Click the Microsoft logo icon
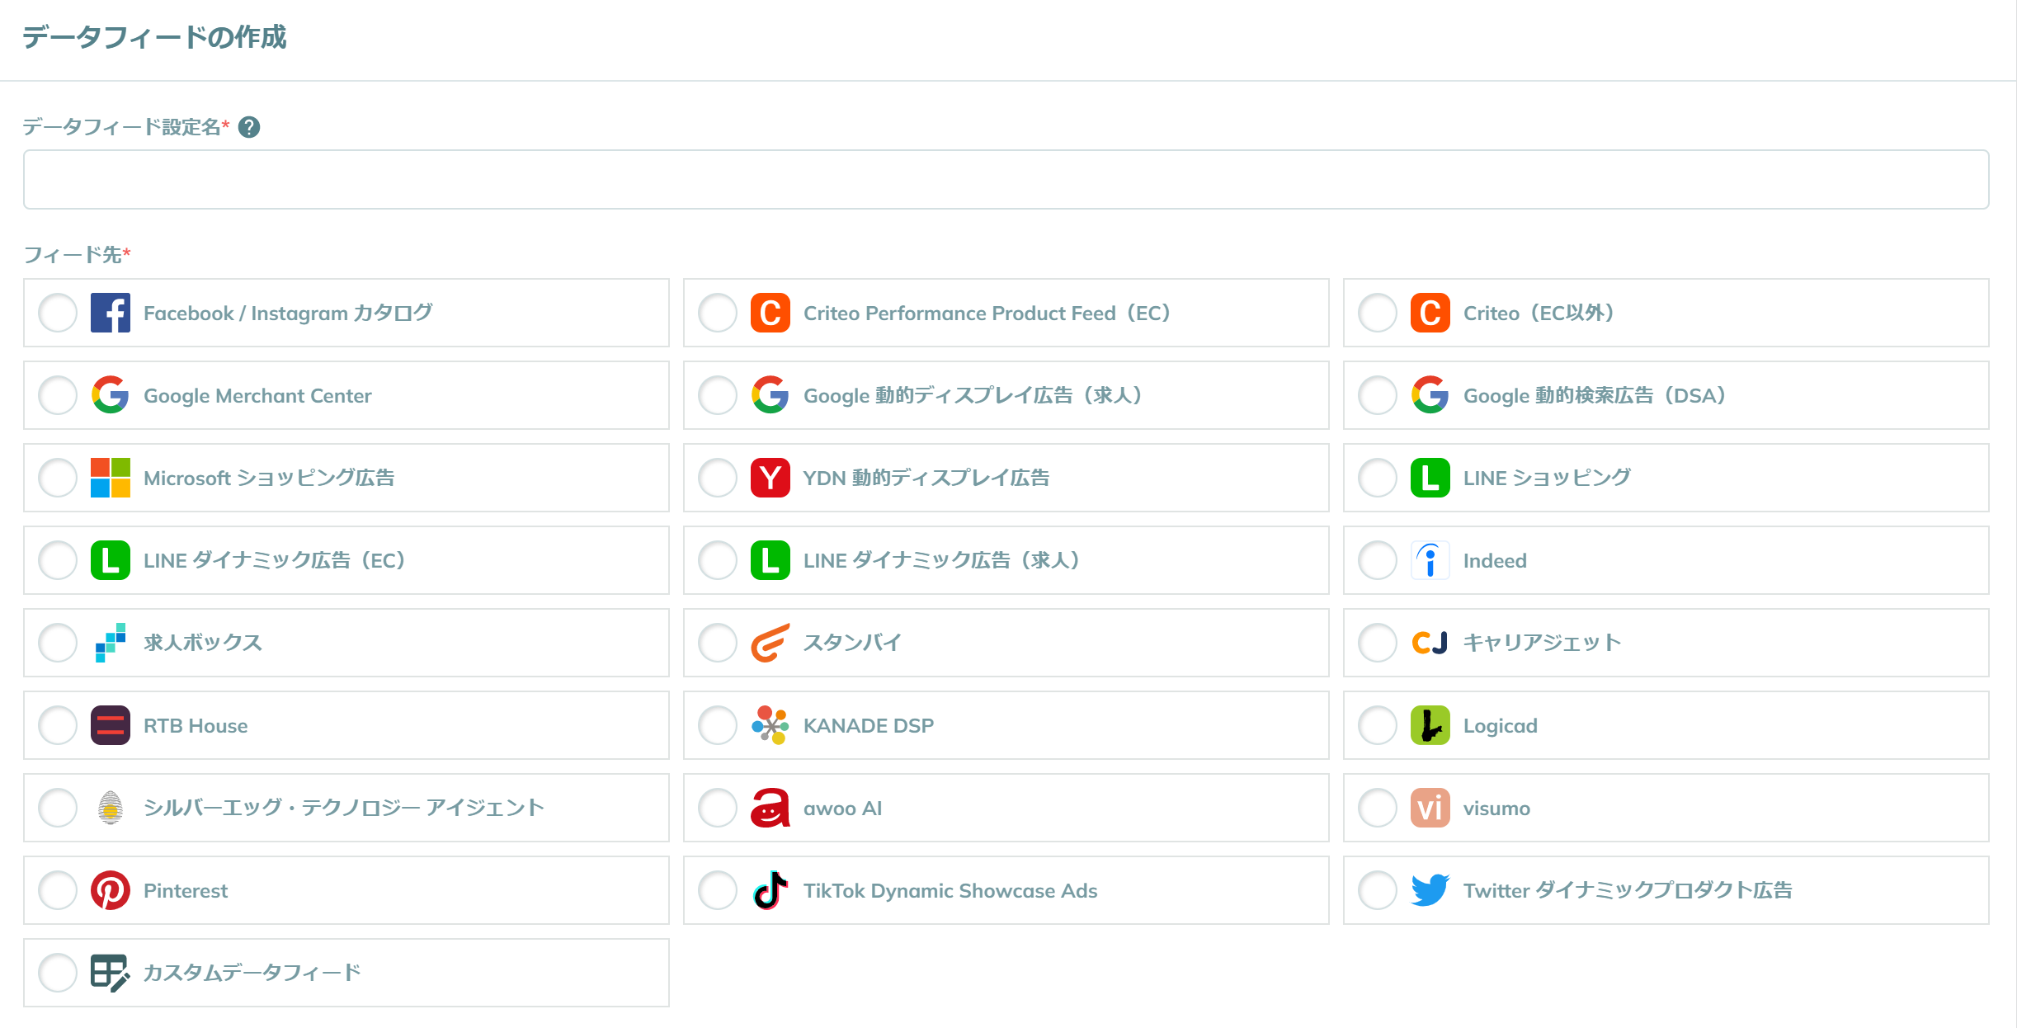The height and width of the screenshot is (1028, 2017). click(x=111, y=478)
